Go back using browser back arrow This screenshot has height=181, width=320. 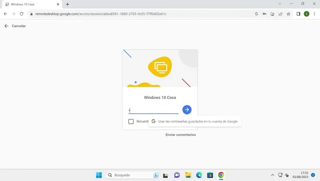pyautogui.click(x=5, y=14)
